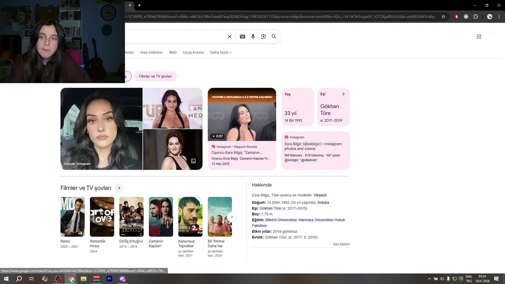Click the 'Geri bildirim' feedback link
Screen dimensions: 505x284
(x=341, y=244)
